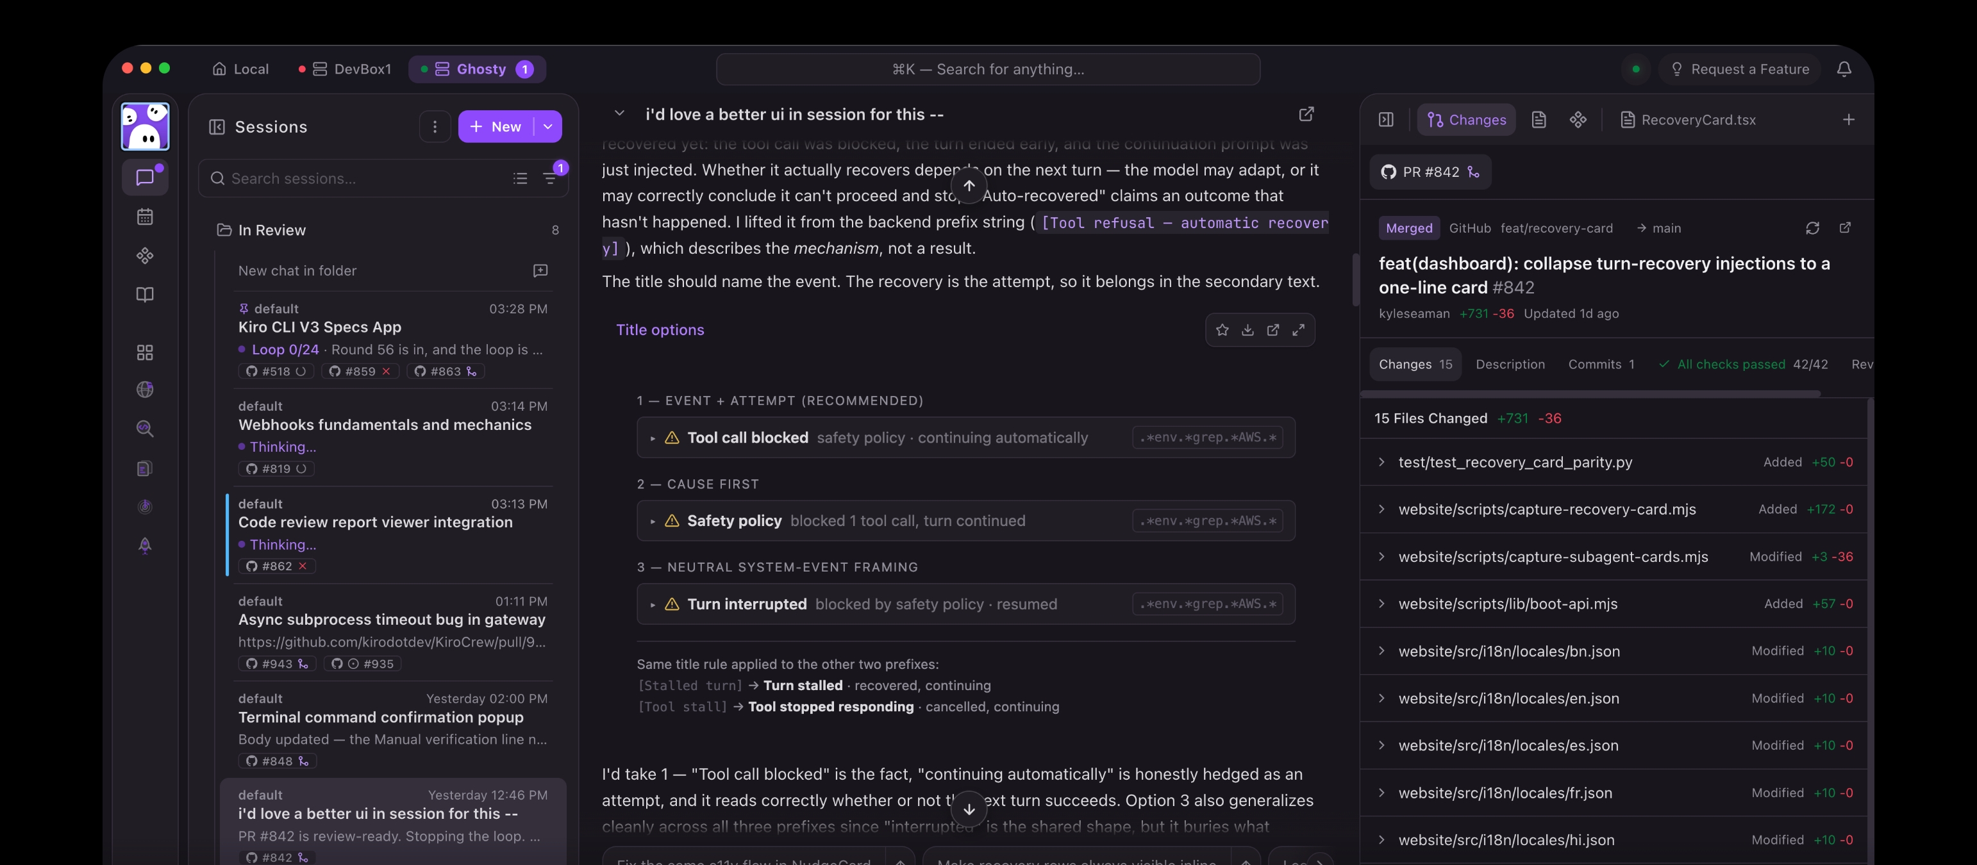1977x865 pixels.
Task: Open the Ghosty ghost avatar in the sidebar
Action: click(145, 126)
